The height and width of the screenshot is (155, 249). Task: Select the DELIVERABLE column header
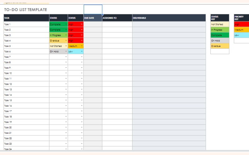[169, 18]
